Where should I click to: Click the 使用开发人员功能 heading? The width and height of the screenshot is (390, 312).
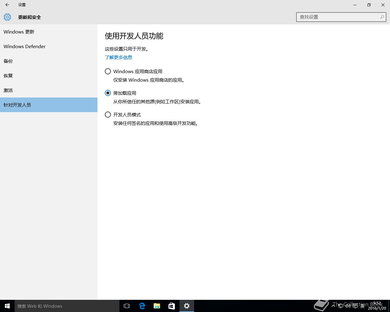pos(134,36)
